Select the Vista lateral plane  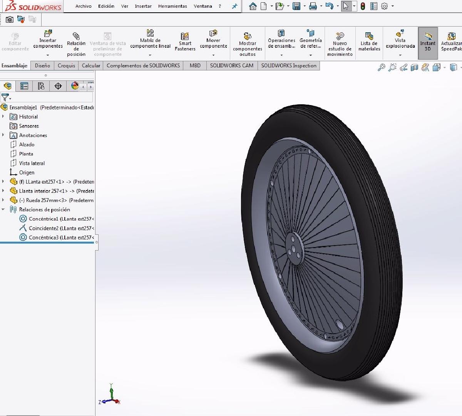pyautogui.click(x=27, y=163)
